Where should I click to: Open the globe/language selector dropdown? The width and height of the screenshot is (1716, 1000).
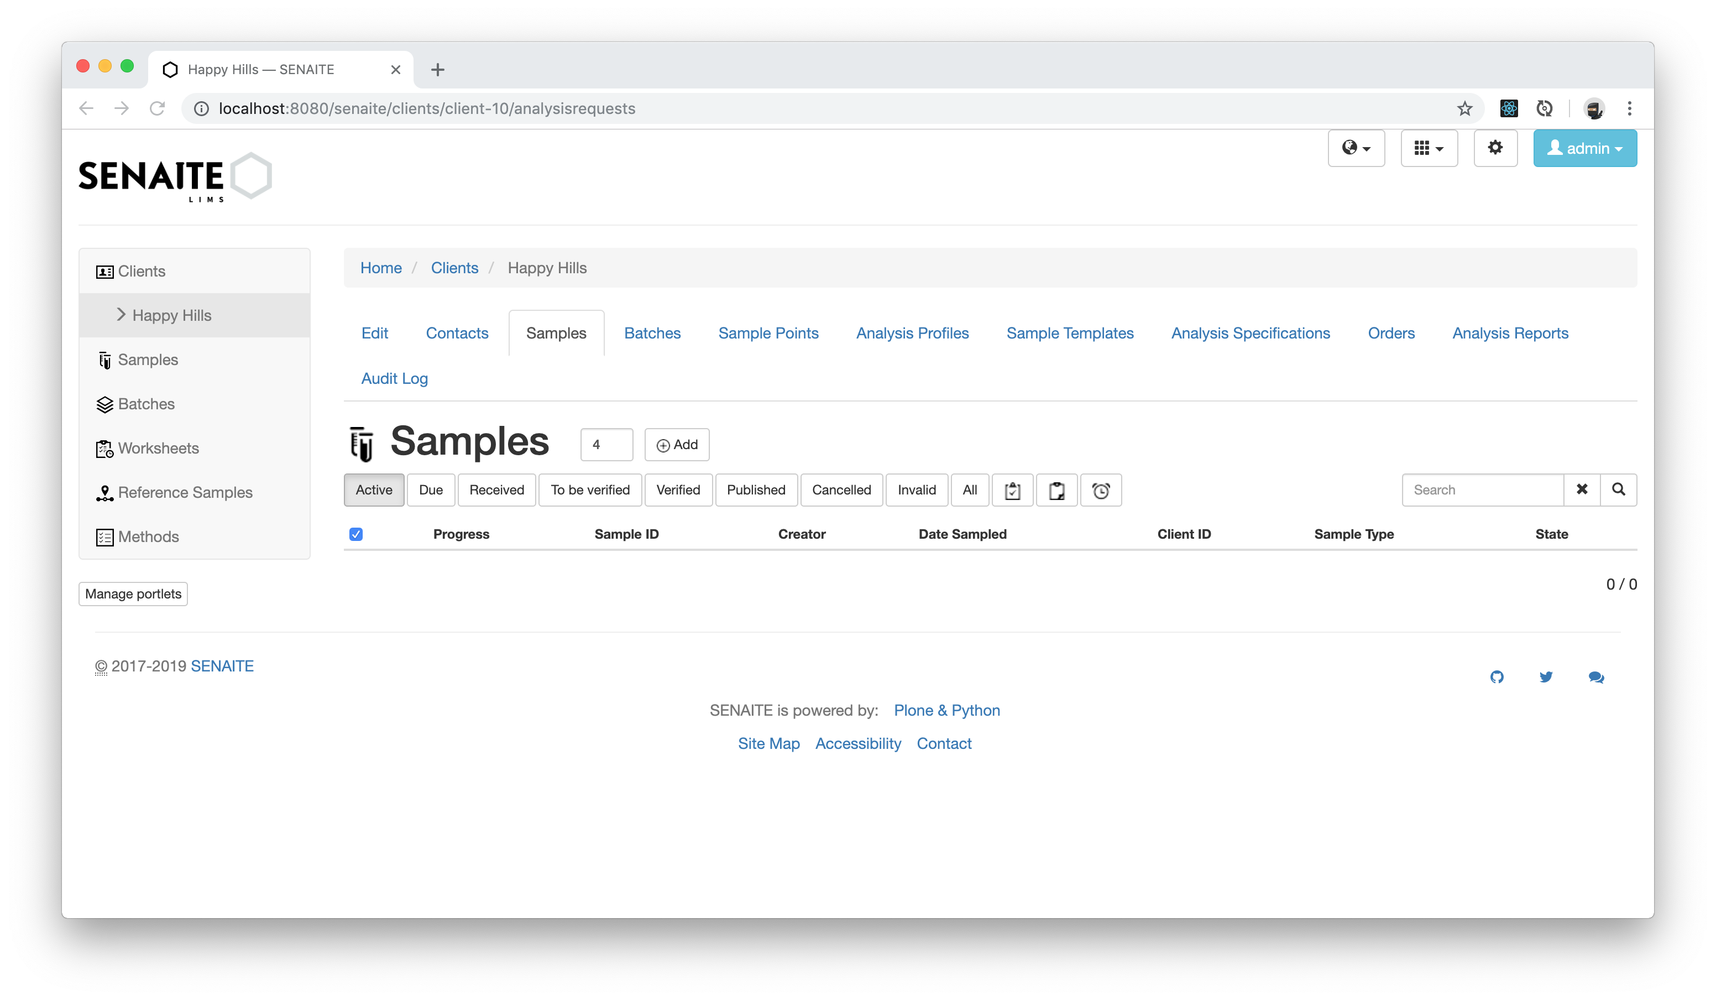point(1357,149)
